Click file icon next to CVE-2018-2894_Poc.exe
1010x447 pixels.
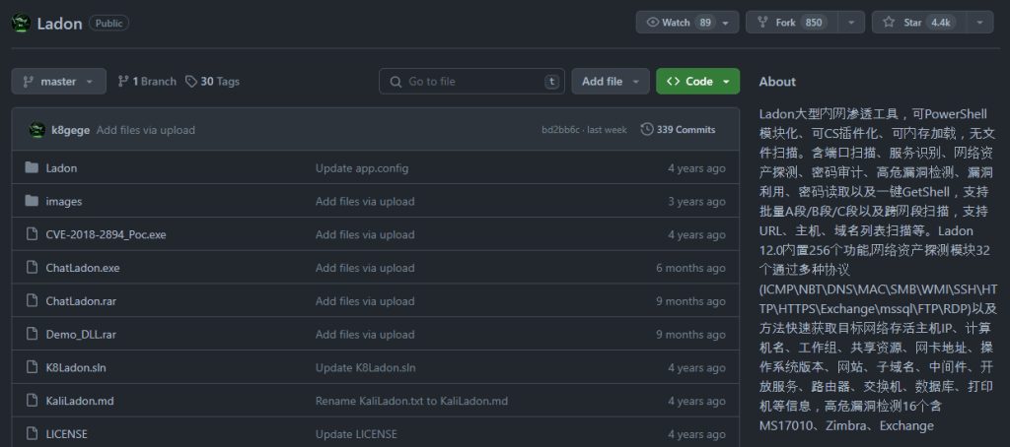point(32,234)
